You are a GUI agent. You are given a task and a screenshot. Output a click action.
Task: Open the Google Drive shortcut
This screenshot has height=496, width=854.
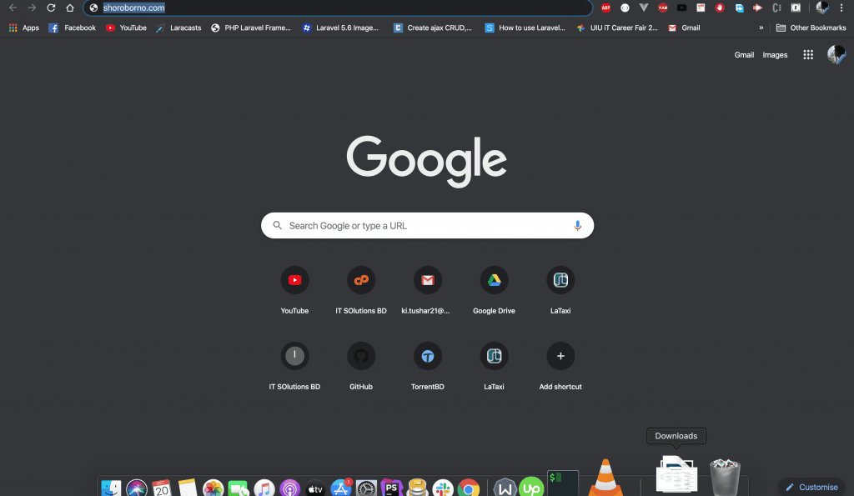point(494,291)
